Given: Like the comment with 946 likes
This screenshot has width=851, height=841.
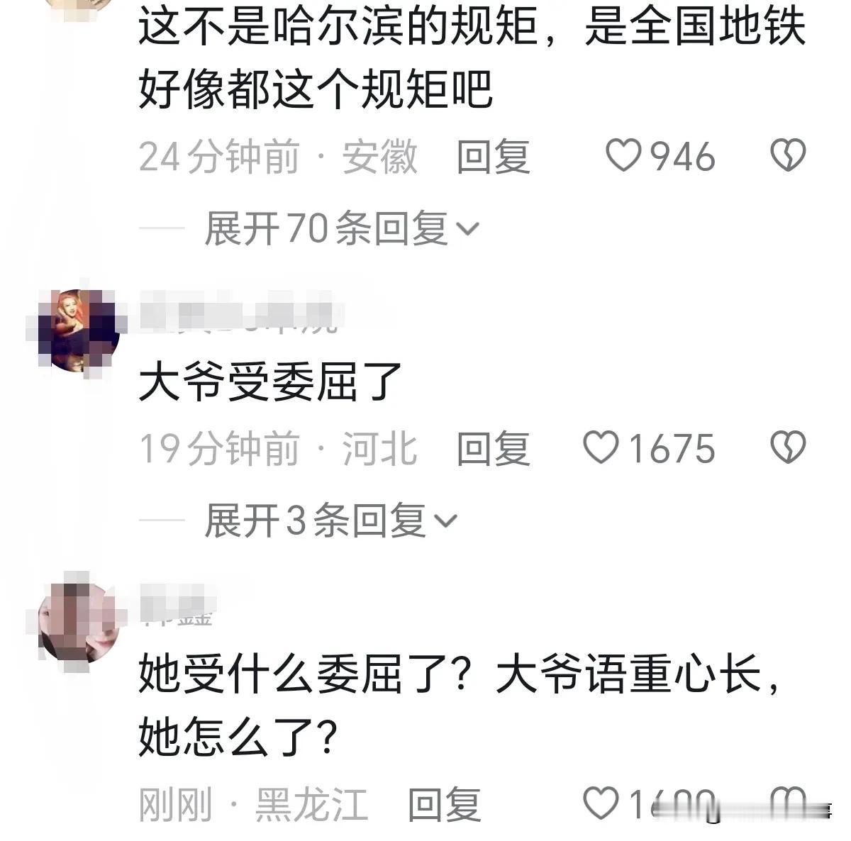Looking at the screenshot, I should coord(624,156).
